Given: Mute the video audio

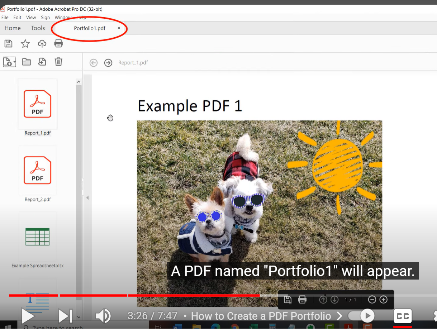Looking at the screenshot, I should coord(103,316).
